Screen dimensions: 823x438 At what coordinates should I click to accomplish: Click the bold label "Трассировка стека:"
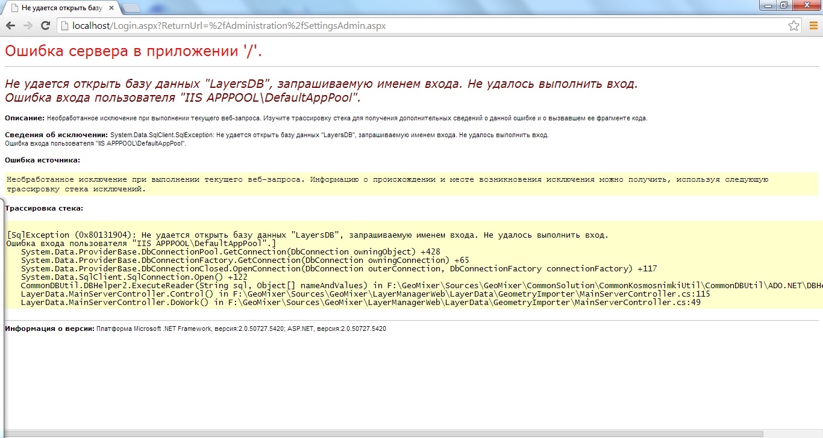44,208
